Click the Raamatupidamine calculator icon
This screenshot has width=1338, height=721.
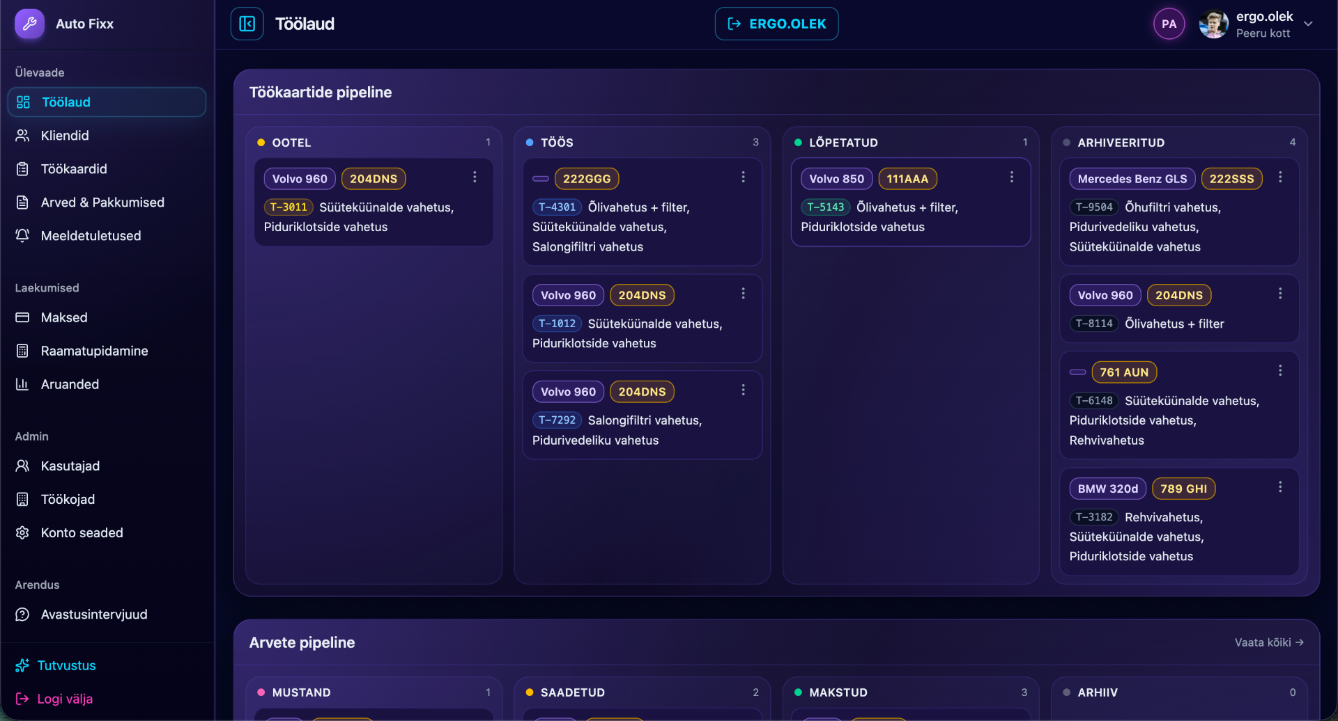pyautogui.click(x=22, y=351)
